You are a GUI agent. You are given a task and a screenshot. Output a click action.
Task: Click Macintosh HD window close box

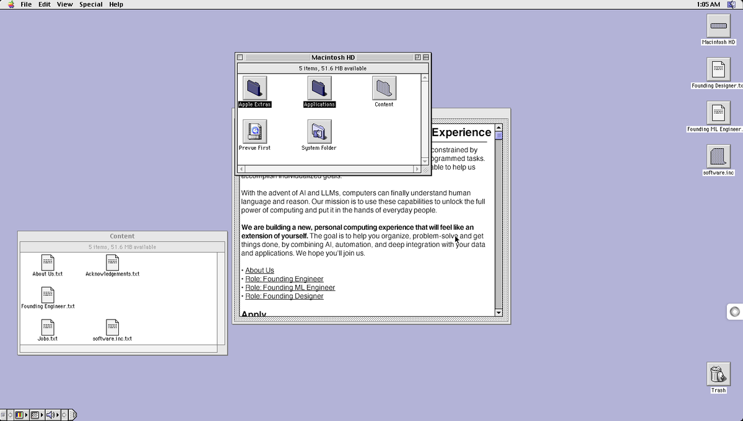point(240,57)
